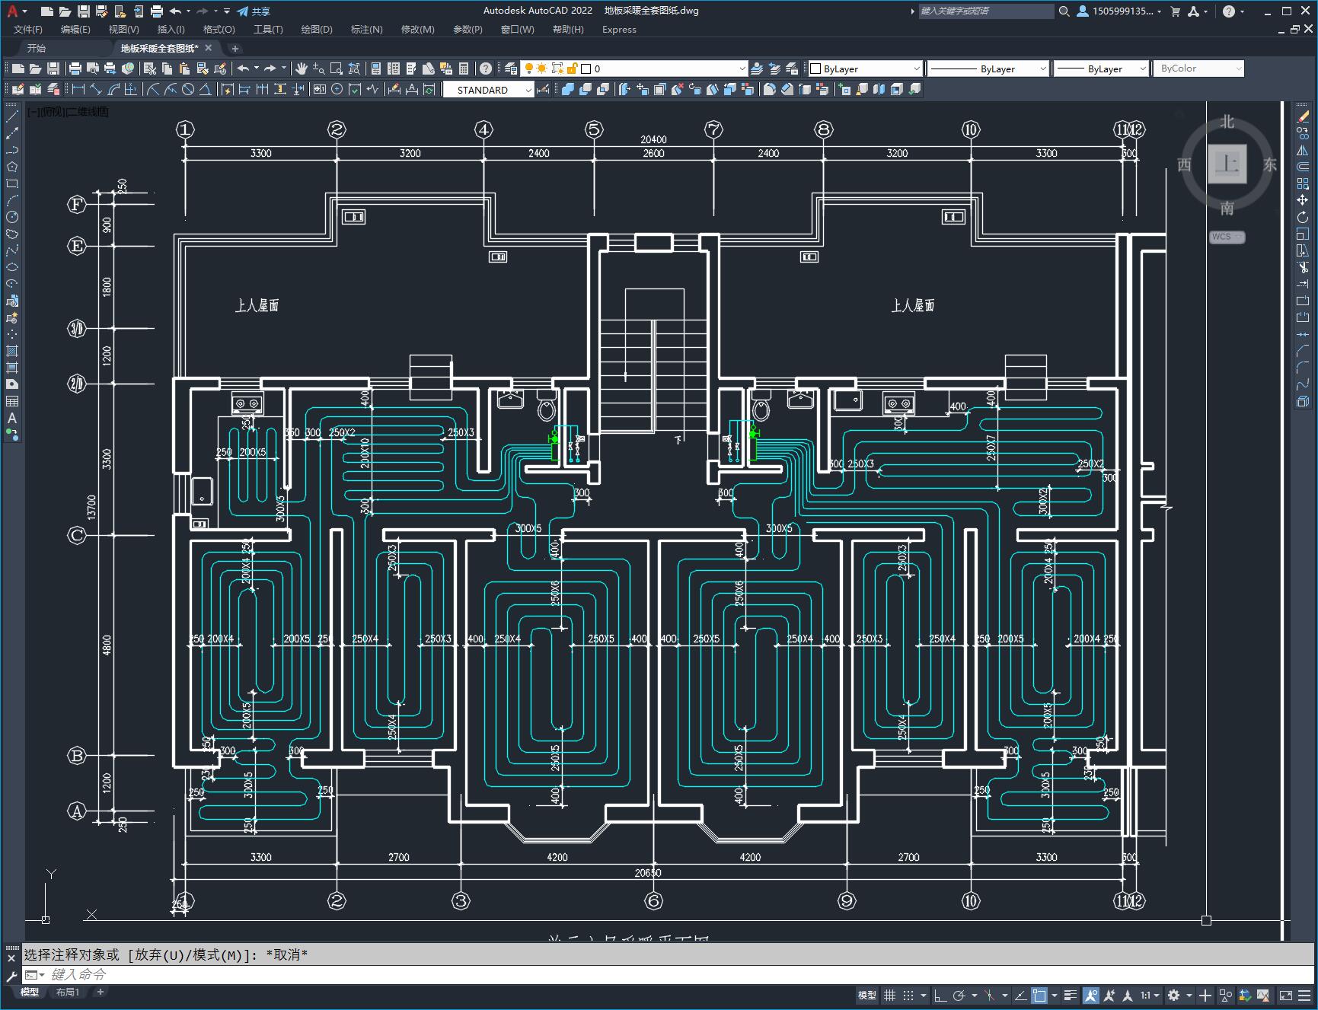Click the ViewCube 上 top face
1318x1010 pixels.
pos(1227,164)
